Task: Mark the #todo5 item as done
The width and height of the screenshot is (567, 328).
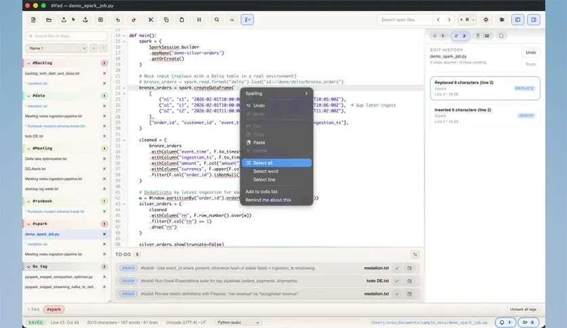Action: 397,293
